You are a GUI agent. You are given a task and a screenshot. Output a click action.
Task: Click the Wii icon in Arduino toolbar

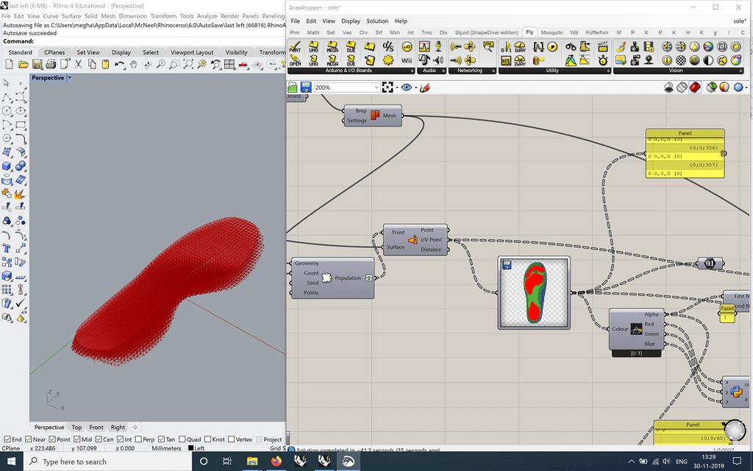click(x=406, y=57)
